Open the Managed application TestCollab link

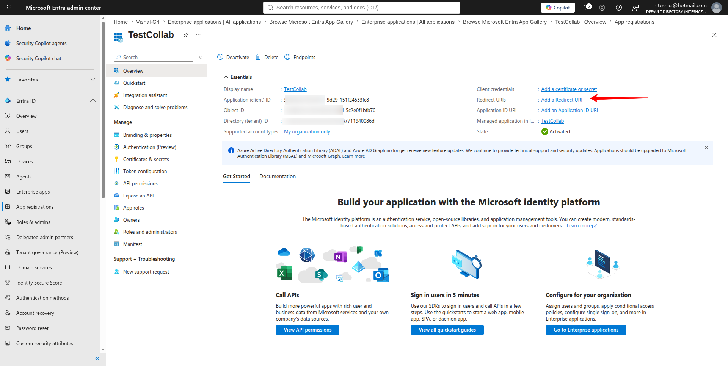pyautogui.click(x=552, y=121)
